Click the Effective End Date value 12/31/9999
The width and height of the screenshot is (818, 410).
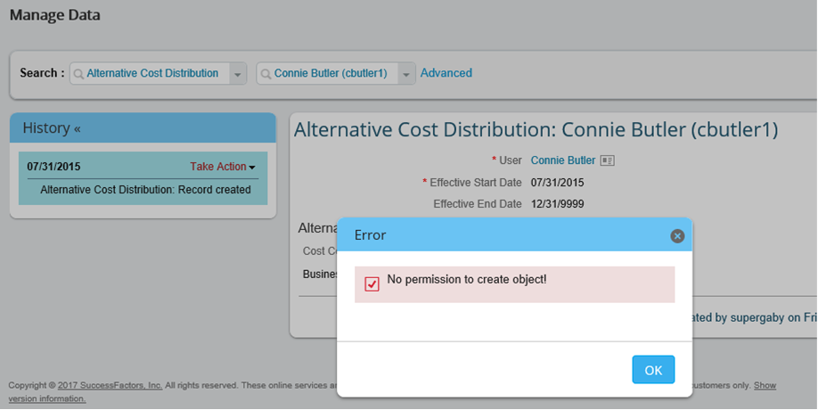[557, 204]
